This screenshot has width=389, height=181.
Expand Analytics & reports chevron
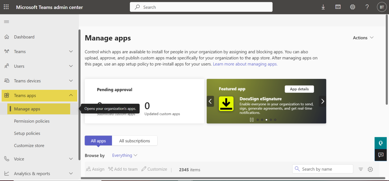71,174
